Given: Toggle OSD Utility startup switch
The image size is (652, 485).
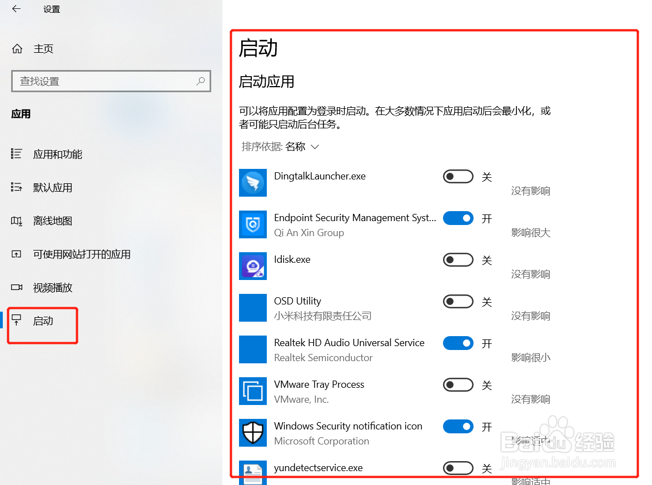Looking at the screenshot, I should click(x=458, y=302).
